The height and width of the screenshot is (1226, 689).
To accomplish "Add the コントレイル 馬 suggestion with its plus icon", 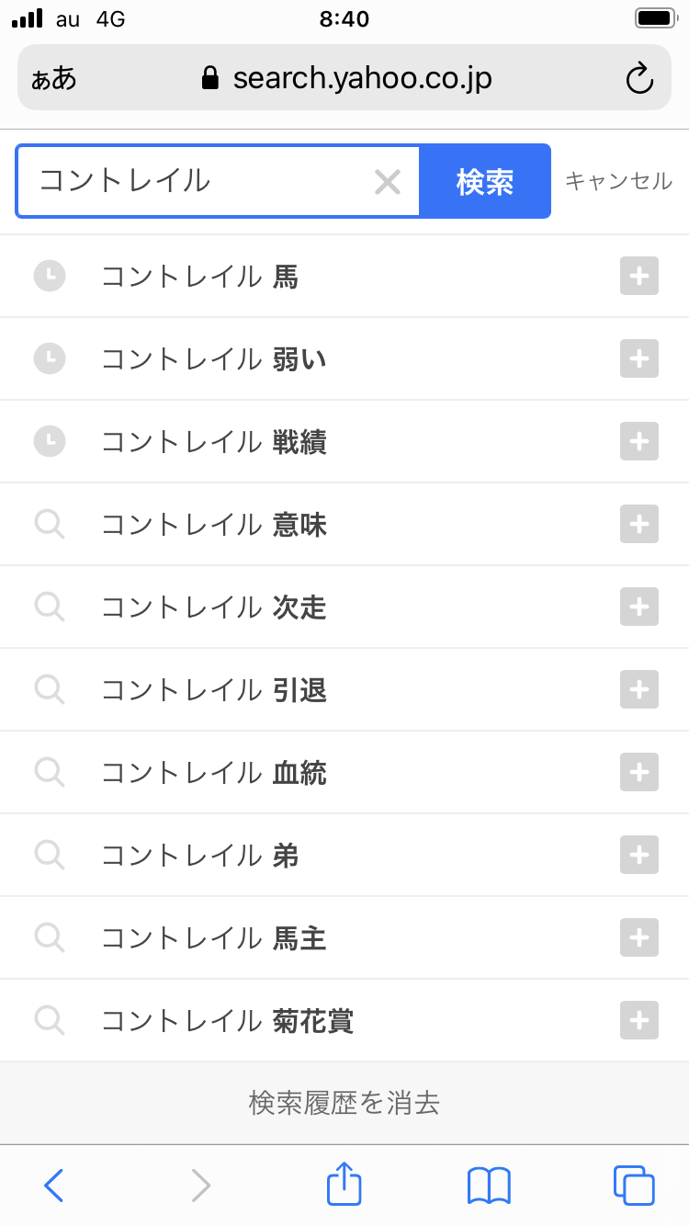I will 639,276.
